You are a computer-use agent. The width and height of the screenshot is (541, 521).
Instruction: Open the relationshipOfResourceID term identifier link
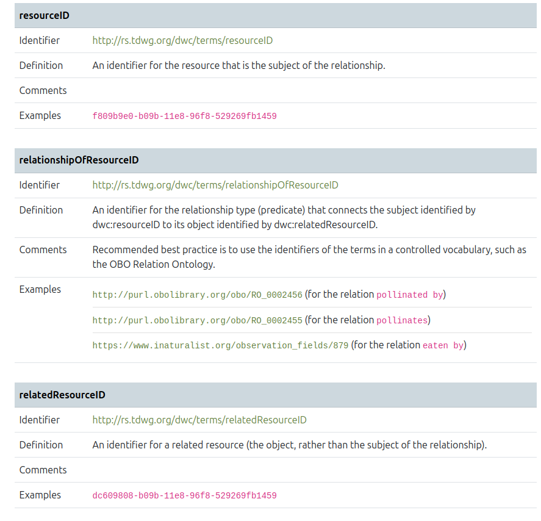click(215, 185)
